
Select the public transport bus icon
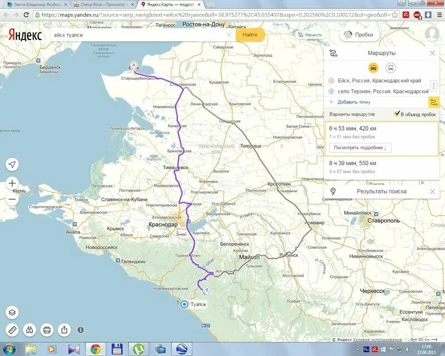click(x=391, y=68)
